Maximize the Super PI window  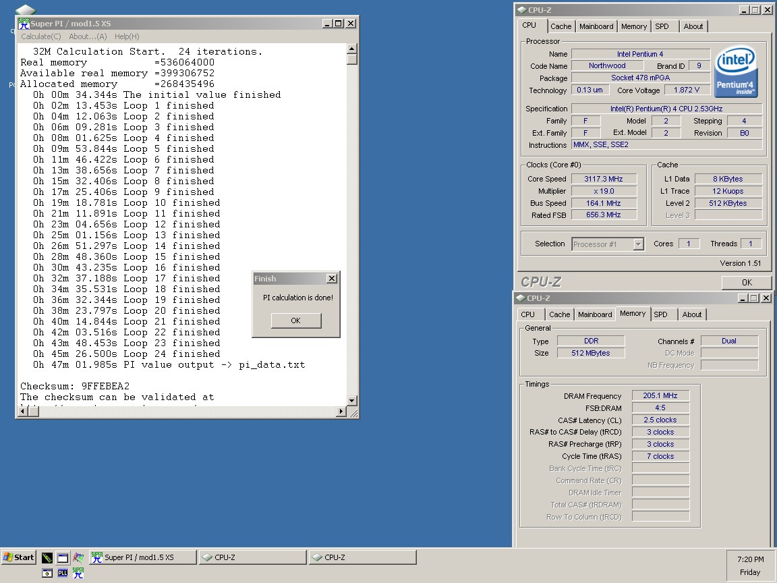click(x=339, y=24)
